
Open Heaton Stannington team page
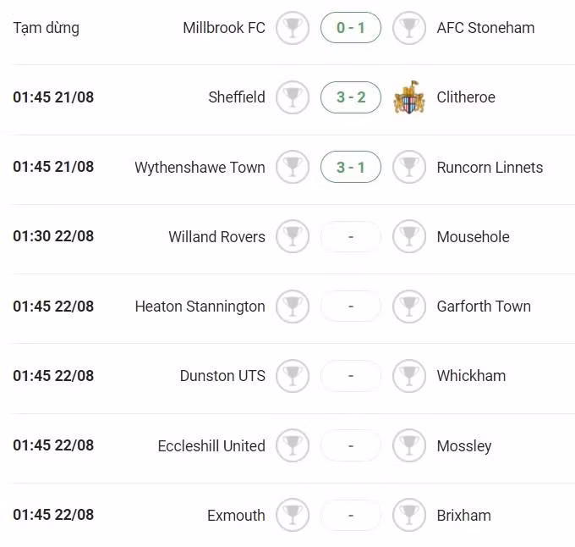(200, 307)
